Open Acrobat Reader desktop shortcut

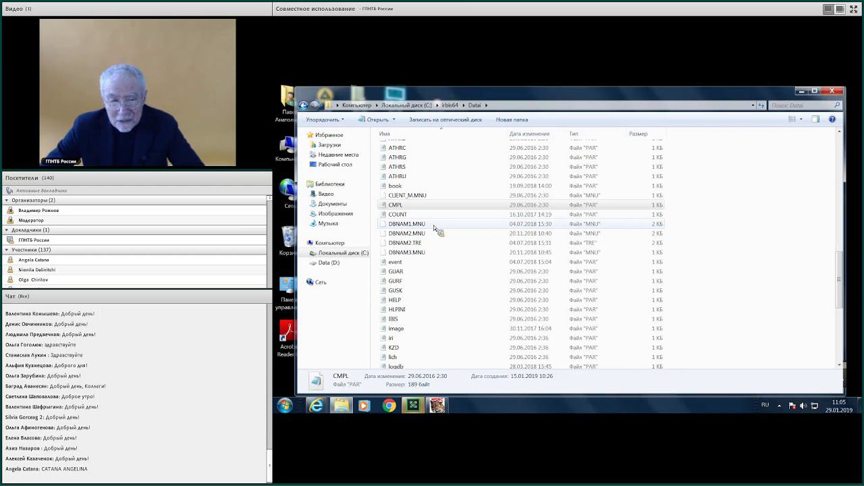[286, 339]
